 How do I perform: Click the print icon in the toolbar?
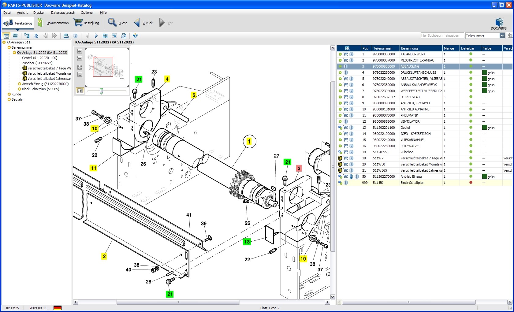(x=66, y=36)
